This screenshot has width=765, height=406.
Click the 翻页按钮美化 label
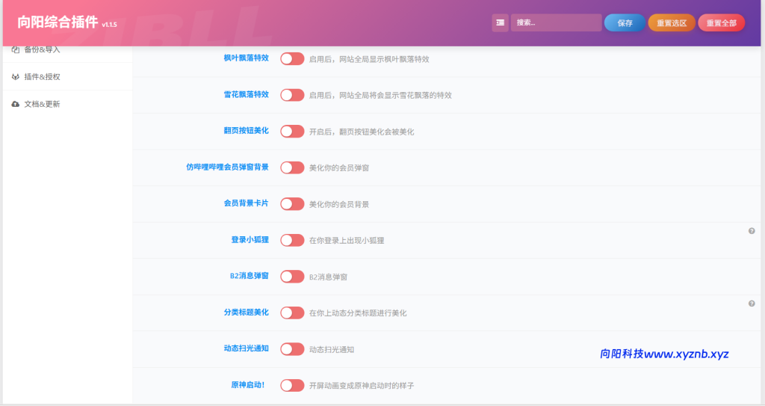[246, 130]
